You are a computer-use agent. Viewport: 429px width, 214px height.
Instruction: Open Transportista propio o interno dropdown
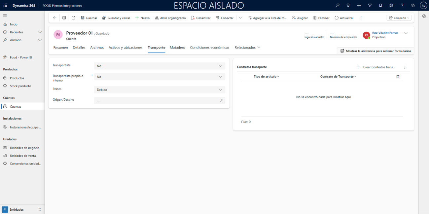pyautogui.click(x=160, y=77)
